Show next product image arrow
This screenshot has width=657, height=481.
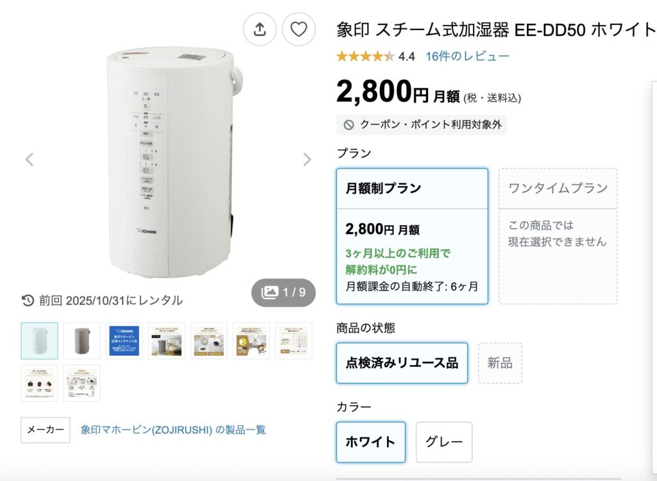click(x=307, y=160)
